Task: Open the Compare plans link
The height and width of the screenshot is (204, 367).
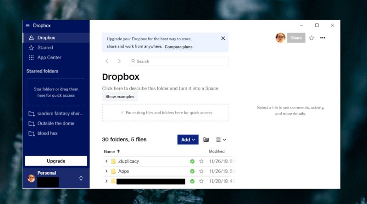Action: pyautogui.click(x=178, y=47)
